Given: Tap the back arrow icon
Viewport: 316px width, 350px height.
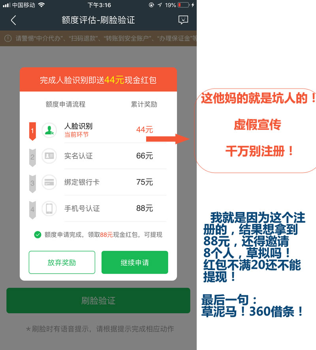Looking at the screenshot, I should (13, 20).
